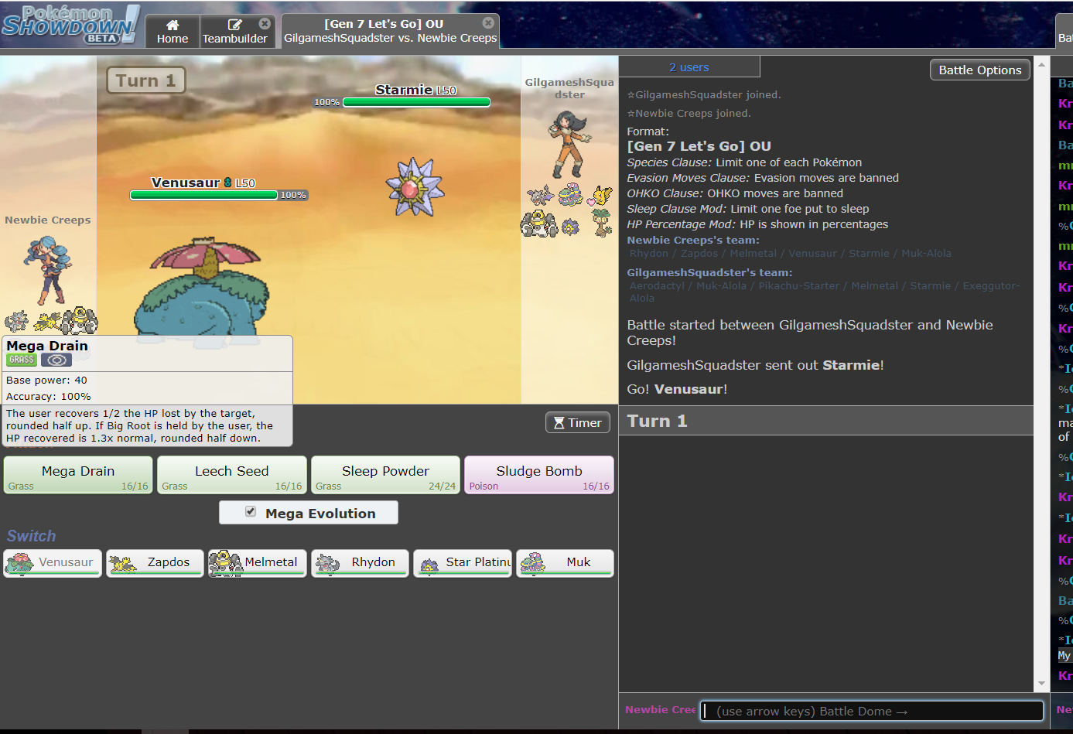Screen dimensions: 1073x734
Task: Click the opponent's Alolan Exeggutor team icon
Action: [601, 223]
